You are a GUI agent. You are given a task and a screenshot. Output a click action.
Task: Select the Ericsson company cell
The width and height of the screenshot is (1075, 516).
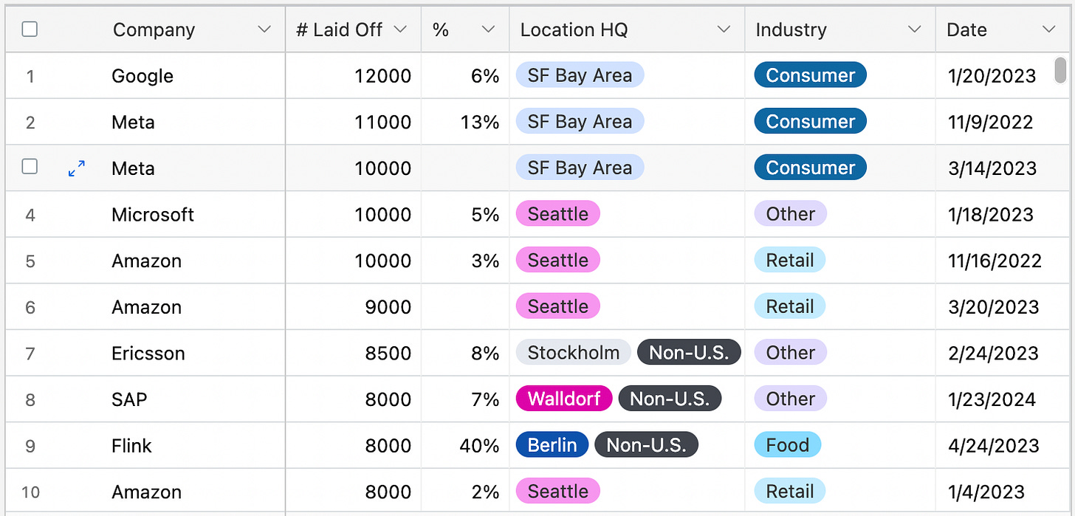(x=148, y=354)
